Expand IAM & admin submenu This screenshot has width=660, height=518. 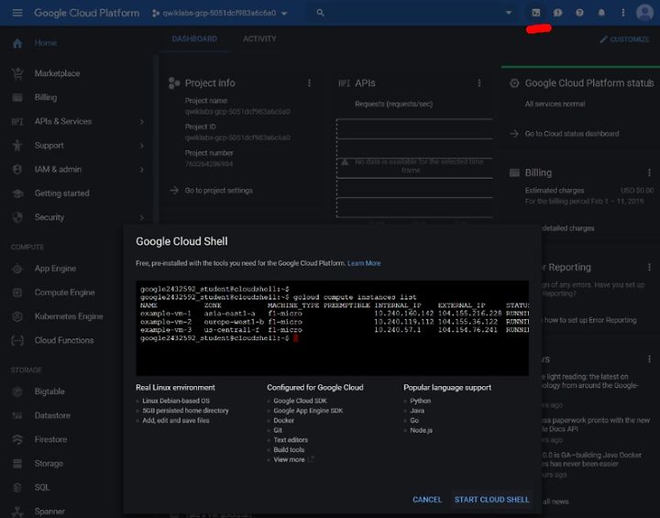tap(142, 170)
